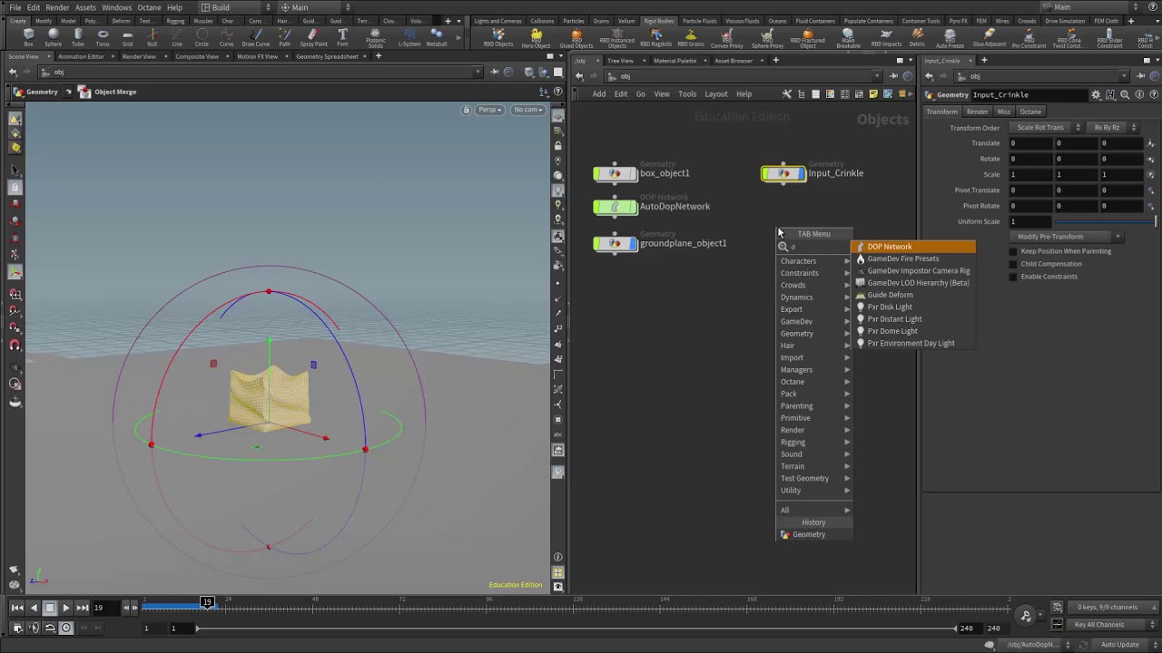Choose Guide Deform in TAB menu results

coord(912,295)
